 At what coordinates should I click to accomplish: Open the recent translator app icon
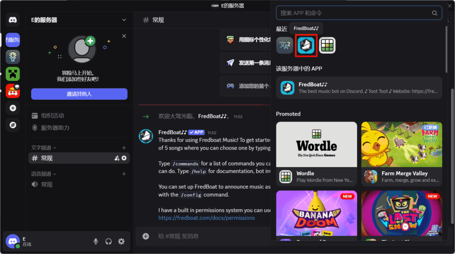[x=284, y=45]
